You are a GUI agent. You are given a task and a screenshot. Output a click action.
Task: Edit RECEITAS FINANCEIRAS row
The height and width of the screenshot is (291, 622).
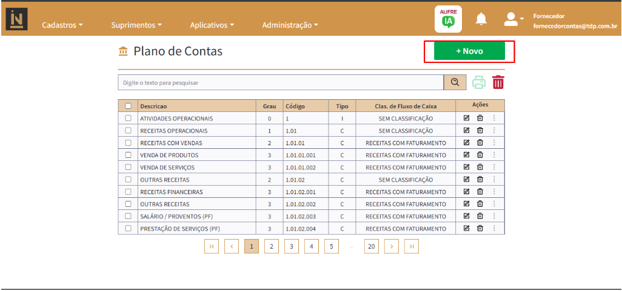pyautogui.click(x=467, y=192)
